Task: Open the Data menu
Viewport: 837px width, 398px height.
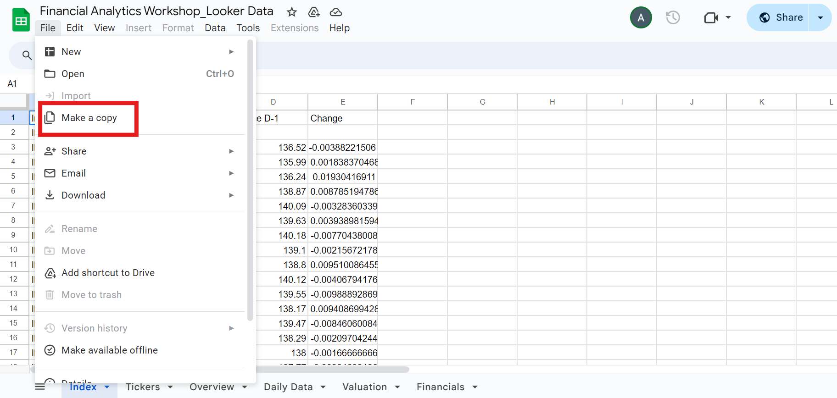Action: [x=215, y=28]
